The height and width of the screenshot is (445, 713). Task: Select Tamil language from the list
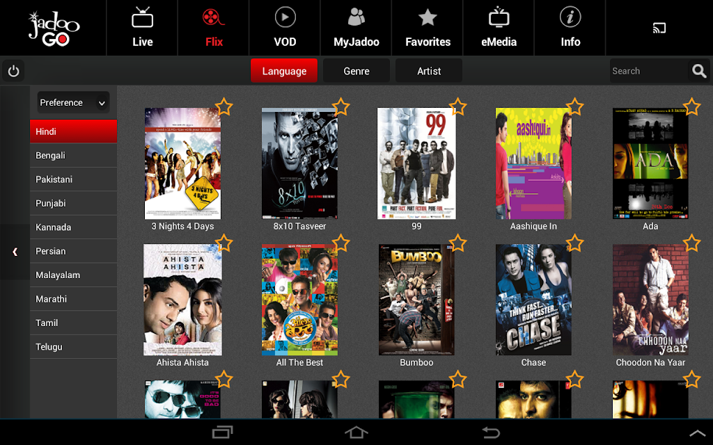[x=73, y=323]
